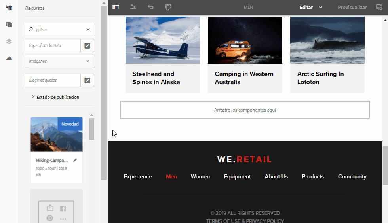Click the WE.RETAIL footer logo
388x223 pixels.
(245, 159)
